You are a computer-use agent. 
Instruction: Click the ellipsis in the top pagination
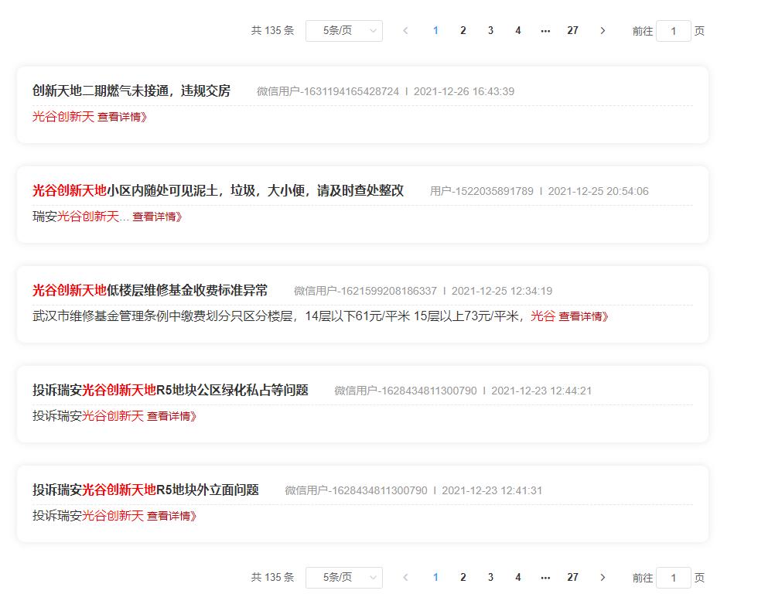(545, 30)
